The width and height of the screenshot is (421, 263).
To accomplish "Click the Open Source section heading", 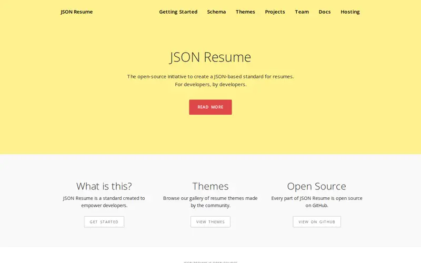I will 317,186.
